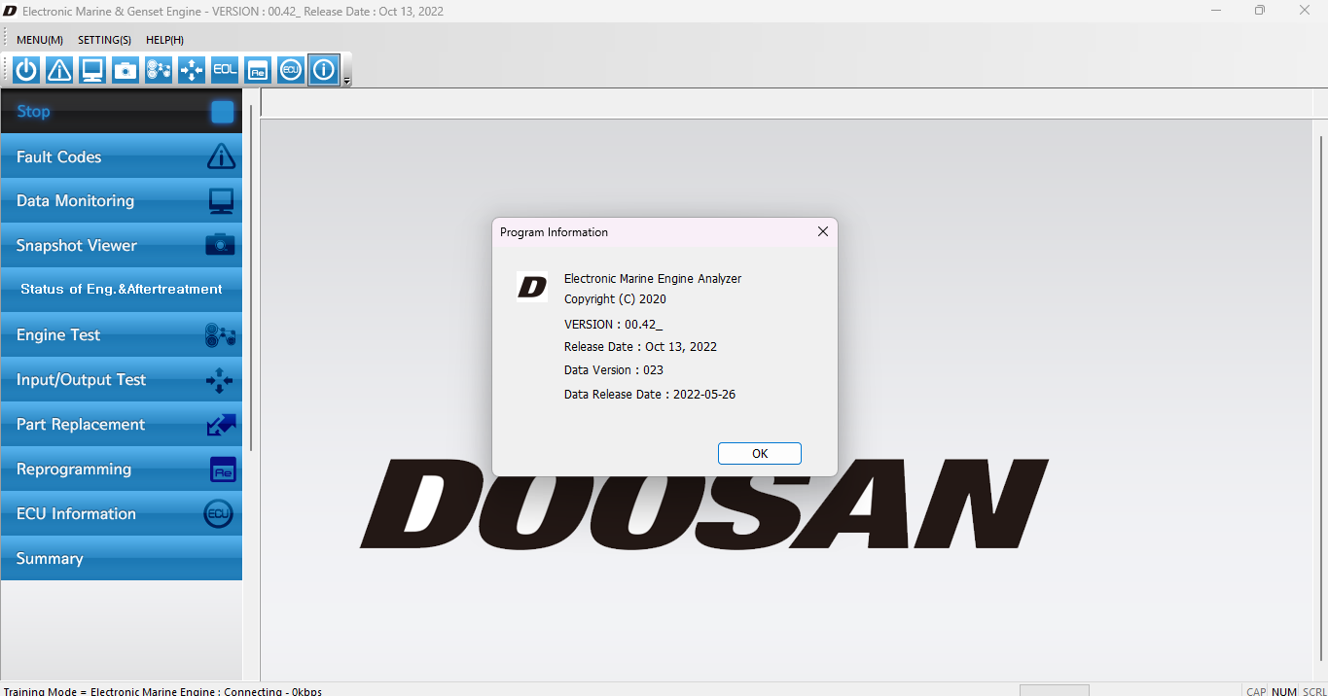Close the main application window
This screenshot has height=696, width=1328.
[x=1305, y=11]
